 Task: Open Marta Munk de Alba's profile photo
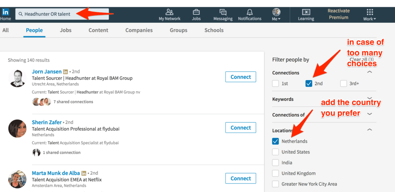(17, 179)
